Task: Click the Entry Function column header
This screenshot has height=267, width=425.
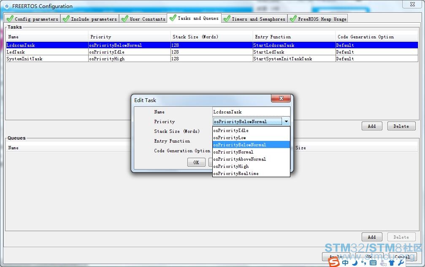Action: 294,37
